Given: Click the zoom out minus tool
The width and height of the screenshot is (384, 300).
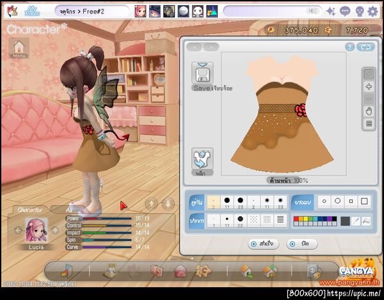Looking at the screenshot, I should tap(369, 99).
